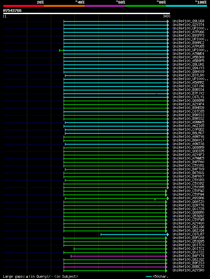Select the hit label UniRef100_C5YXM1
The height and width of the screenshot is (279, 210).
point(188,165)
